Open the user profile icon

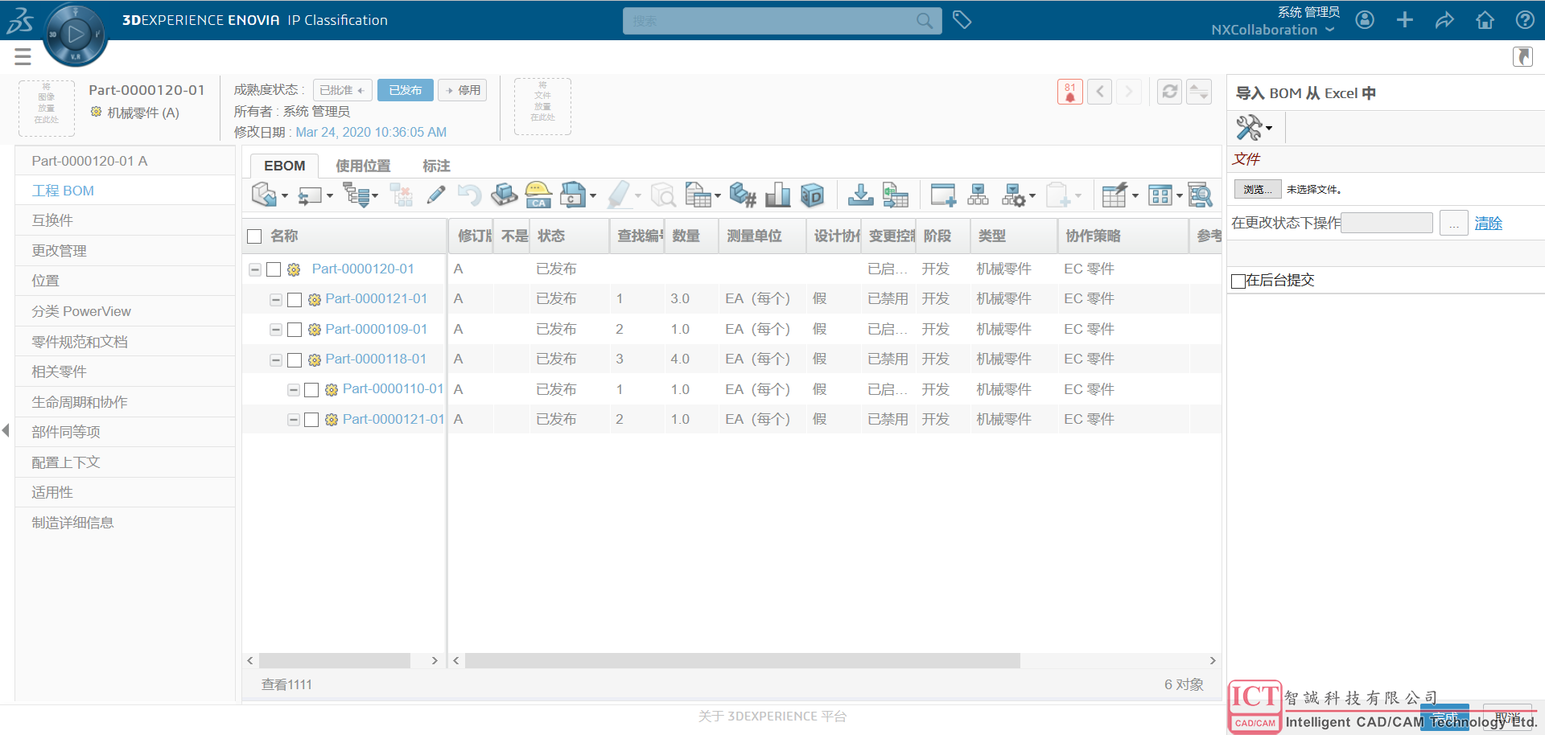(x=1365, y=20)
